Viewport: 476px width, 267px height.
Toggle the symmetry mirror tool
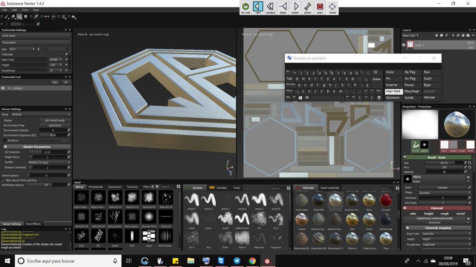pyautogui.click(x=47, y=17)
